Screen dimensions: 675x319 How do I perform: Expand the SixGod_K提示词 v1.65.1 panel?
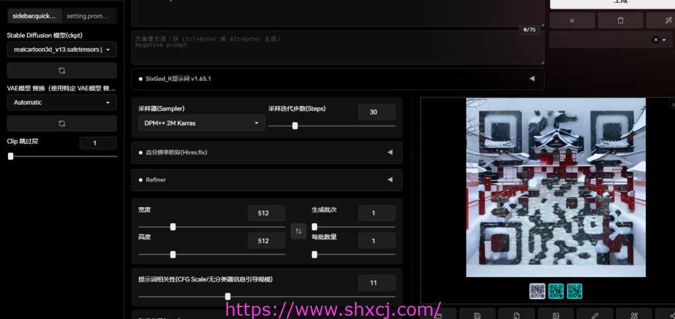[x=337, y=79]
